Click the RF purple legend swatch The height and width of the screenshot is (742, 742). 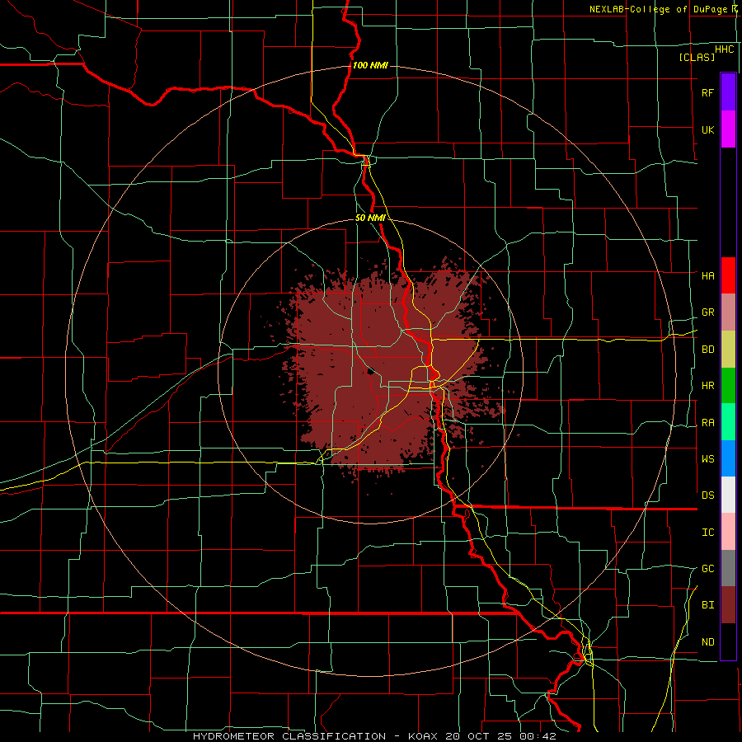click(x=728, y=92)
